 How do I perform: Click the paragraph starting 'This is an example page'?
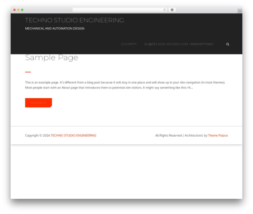(125, 85)
